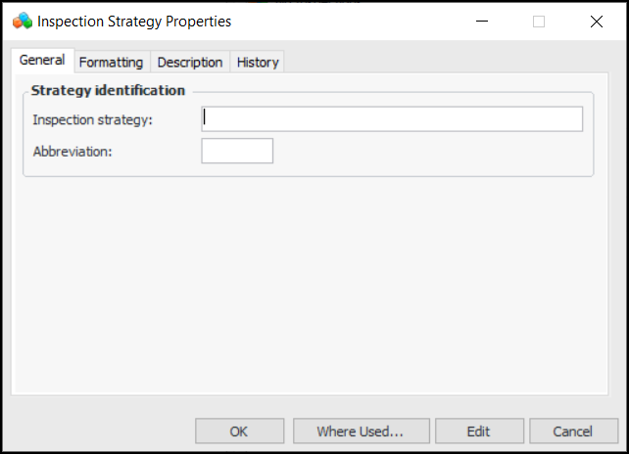Close the dialog with the X icon

tap(596, 21)
